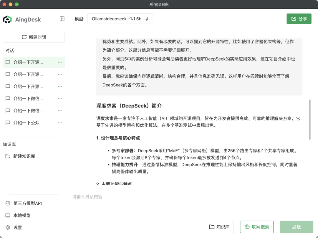Screen dimensions: 318x238
Task: Click the green 分享 share button
Action: [x=299, y=19]
